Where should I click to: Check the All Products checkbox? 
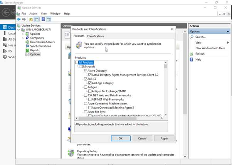(x=77, y=62)
